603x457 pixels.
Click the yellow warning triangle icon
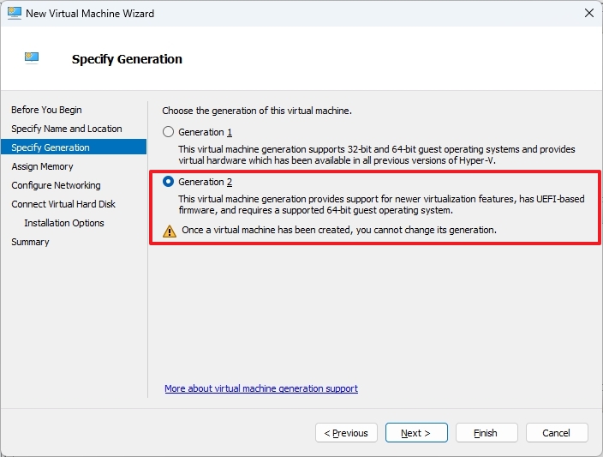(169, 231)
